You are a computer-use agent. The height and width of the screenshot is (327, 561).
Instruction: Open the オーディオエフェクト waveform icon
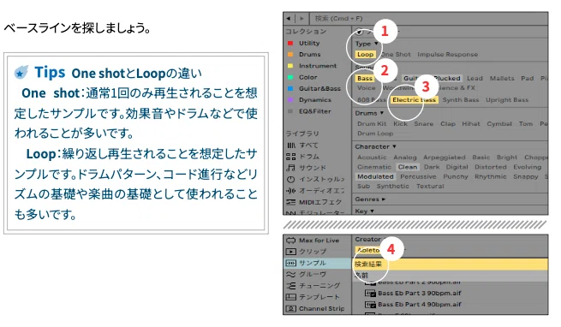pyautogui.click(x=291, y=191)
